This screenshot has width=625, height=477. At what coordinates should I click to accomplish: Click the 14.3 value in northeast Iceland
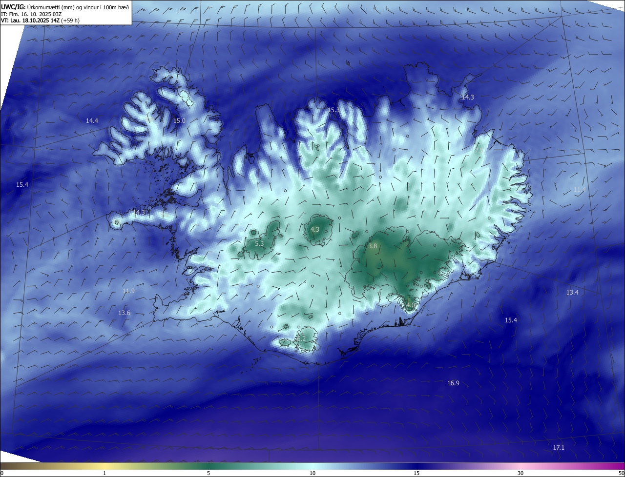tap(468, 98)
